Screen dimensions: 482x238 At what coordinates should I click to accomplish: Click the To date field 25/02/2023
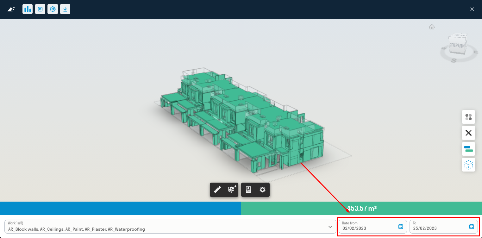(x=444, y=227)
